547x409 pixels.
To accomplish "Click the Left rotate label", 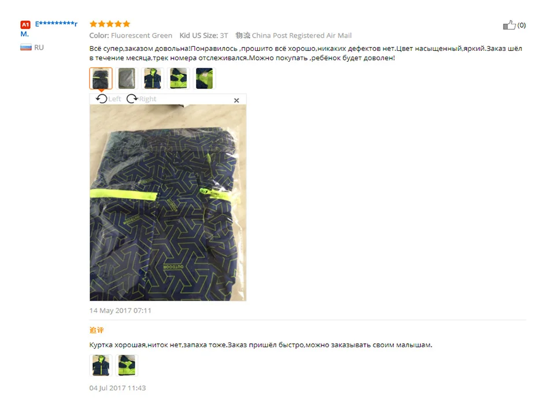I will click(114, 99).
